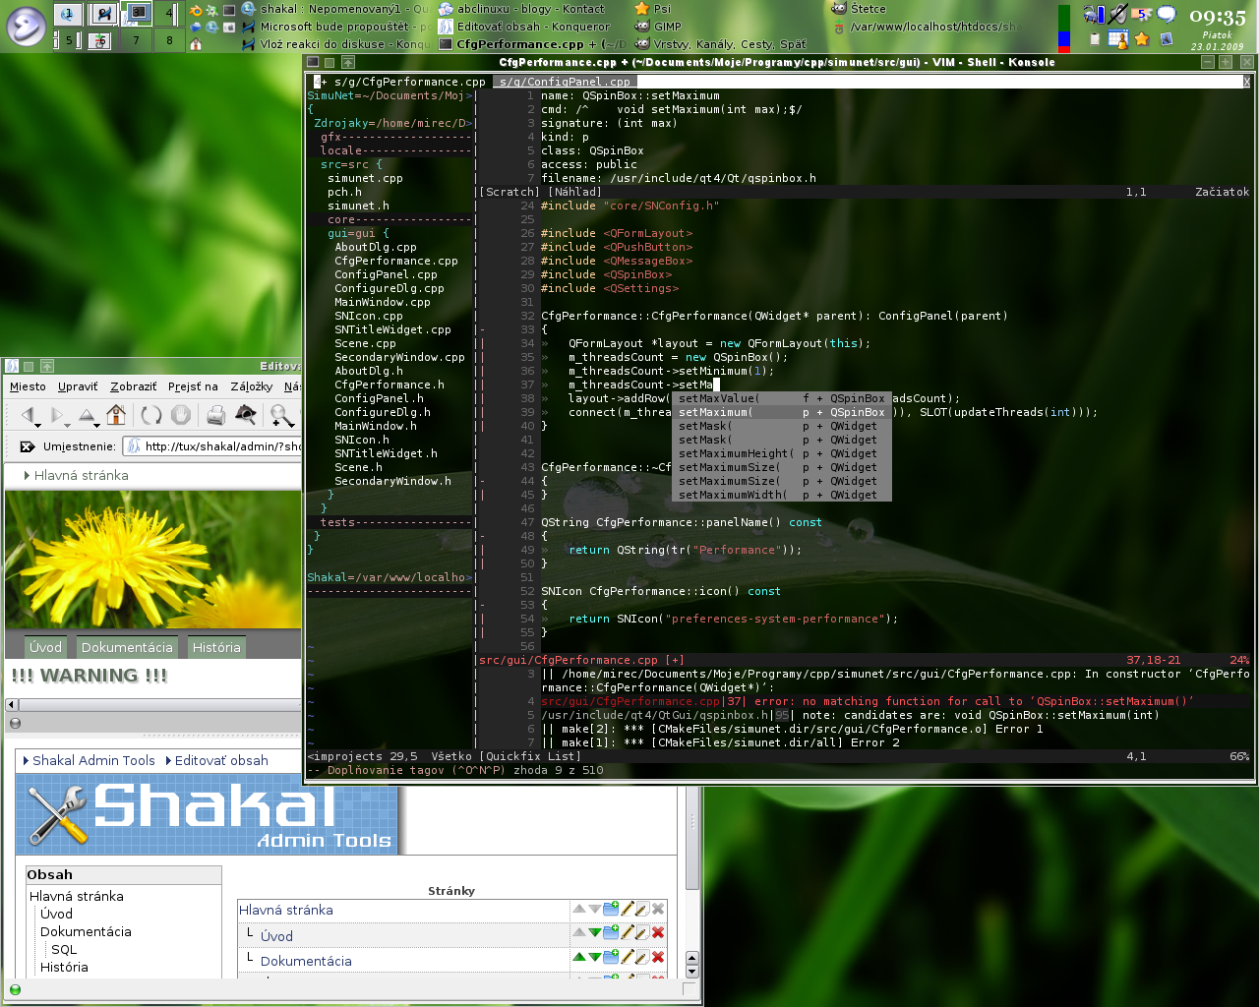
Task: Pick setMaxValue( completion entry in Vim popup
Action: (782, 398)
